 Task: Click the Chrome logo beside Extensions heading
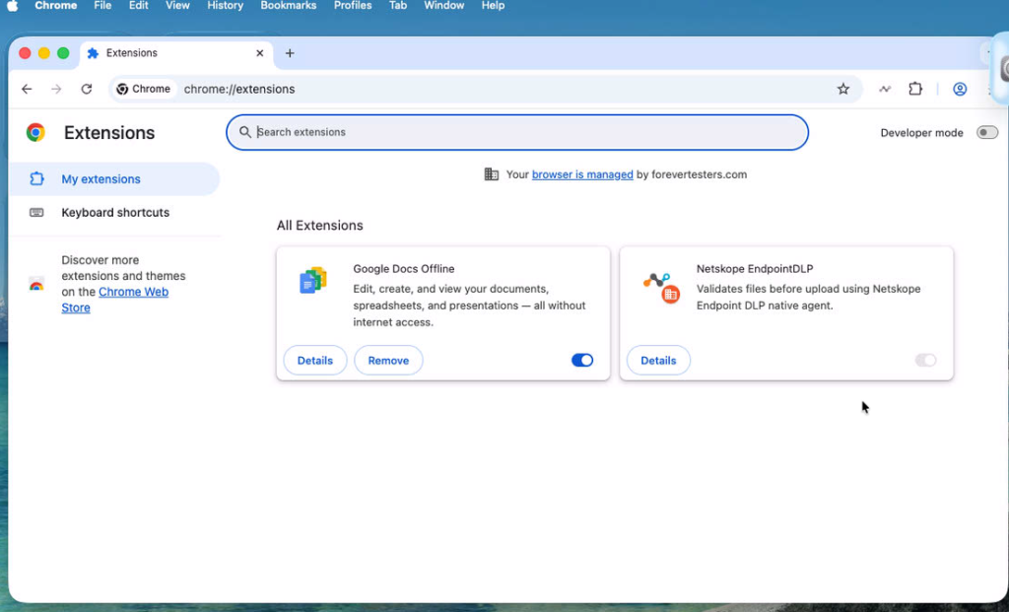[x=35, y=133]
